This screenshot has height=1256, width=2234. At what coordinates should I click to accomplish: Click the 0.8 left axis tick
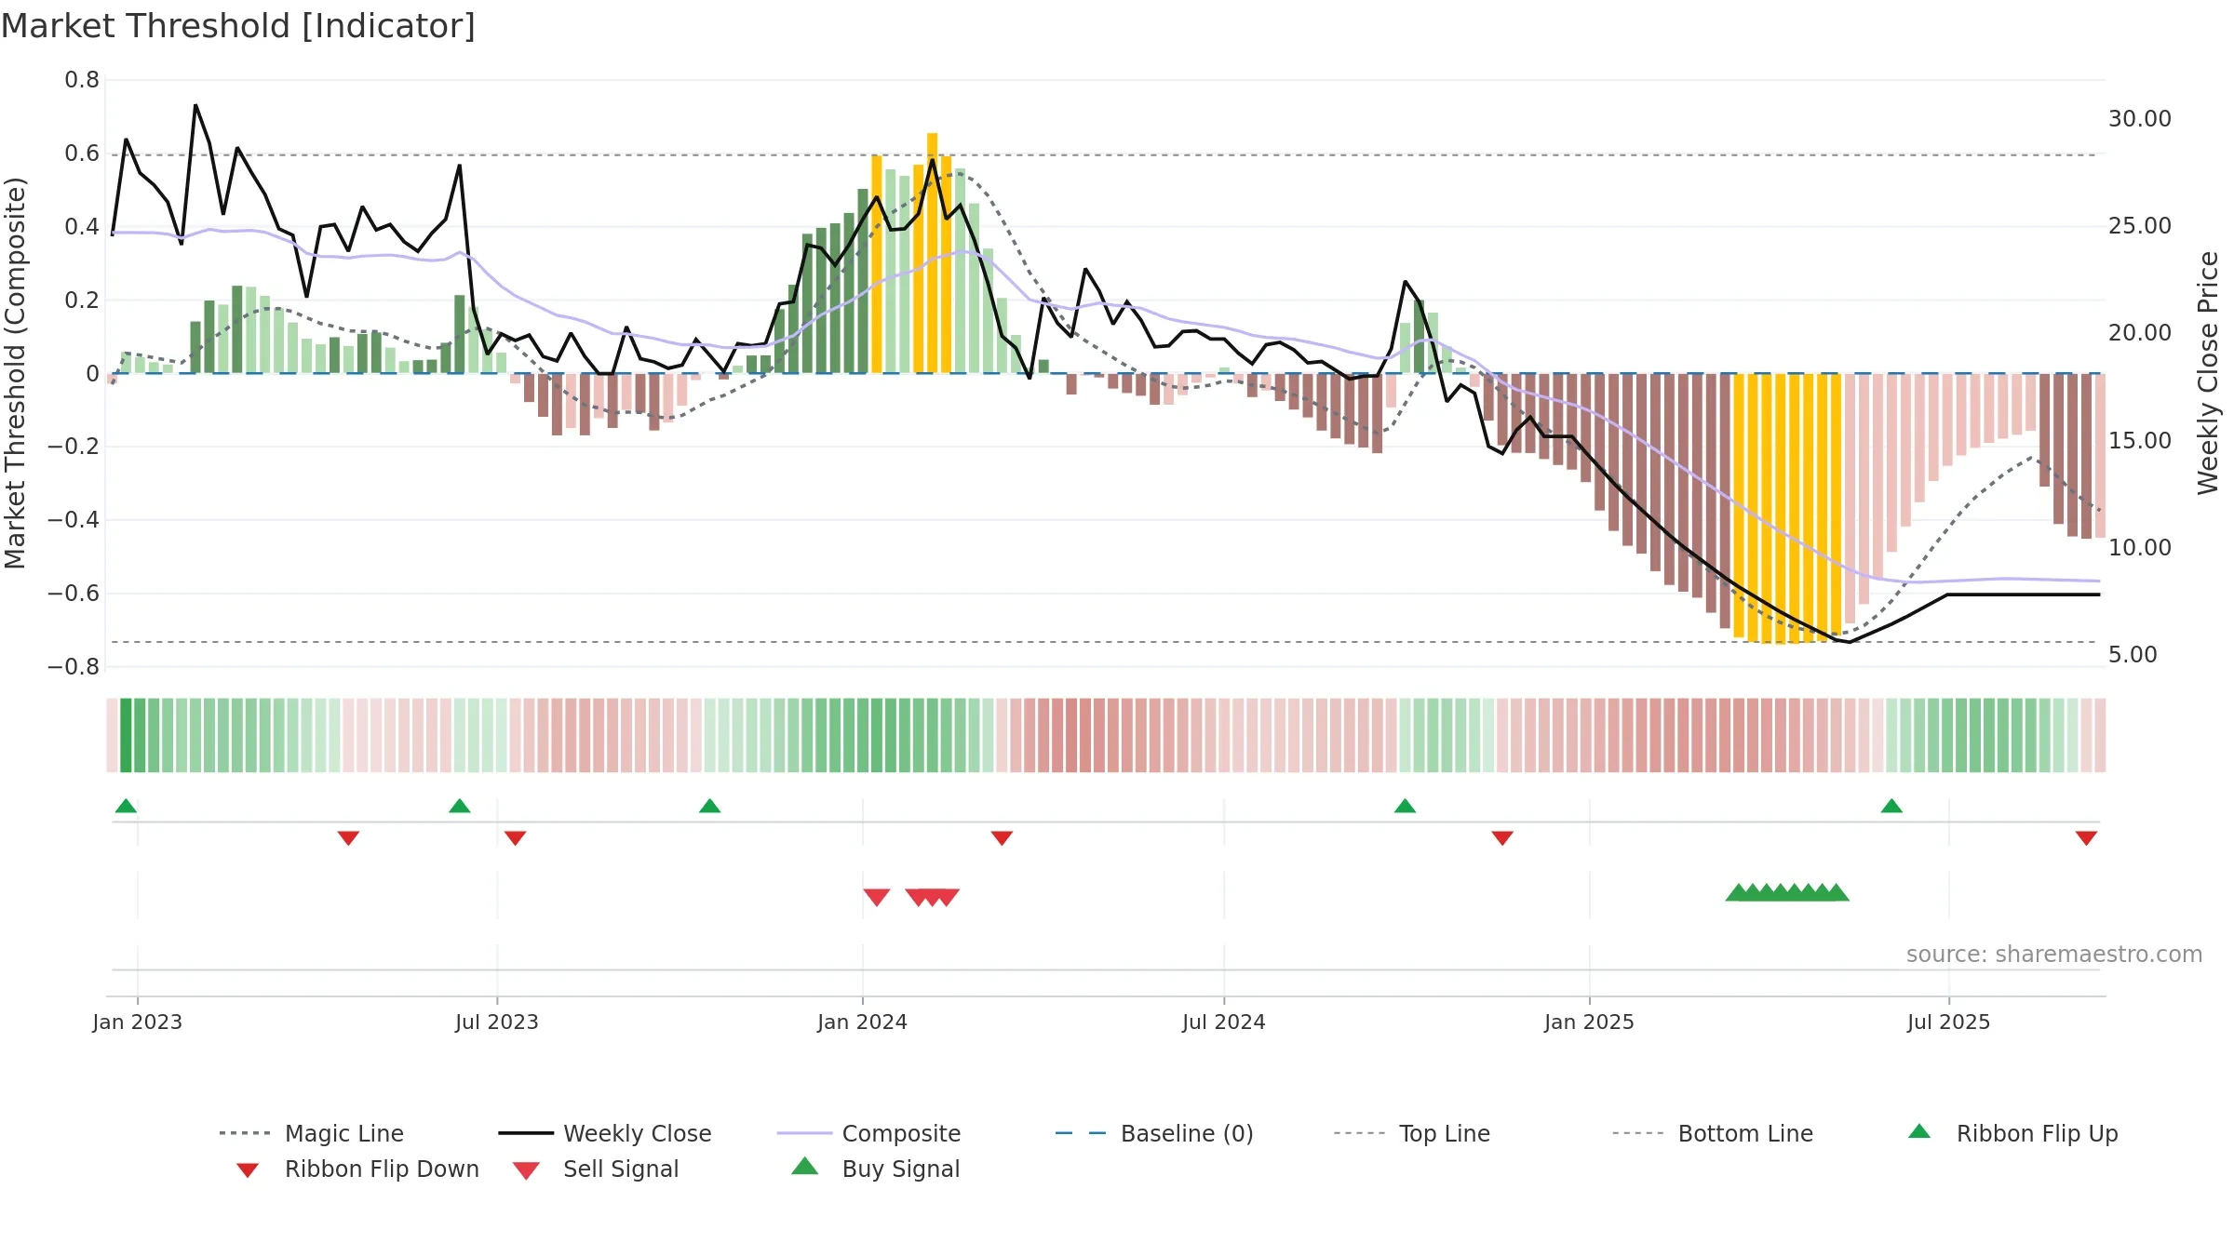click(x=82, y=80)
